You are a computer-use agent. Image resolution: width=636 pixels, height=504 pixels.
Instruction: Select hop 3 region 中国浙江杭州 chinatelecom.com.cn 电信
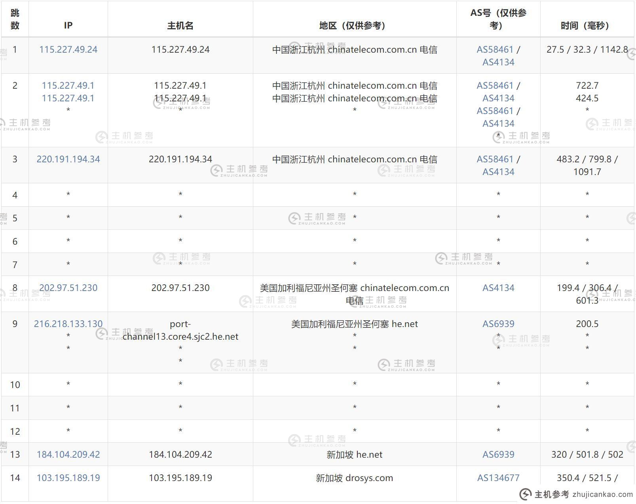coord(355,159)
